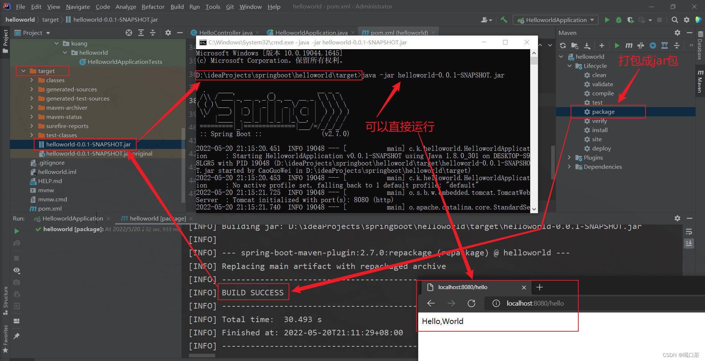Toggle soft-wrap in Run console
The height and width of the screenshot is (361, 705).
pos(689,232)
